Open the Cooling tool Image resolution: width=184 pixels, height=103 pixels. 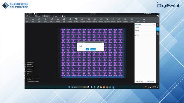132,20
